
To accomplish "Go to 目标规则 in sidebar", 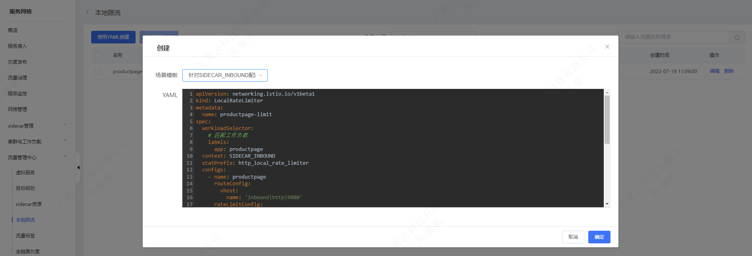I will click(x=25, y=188).
